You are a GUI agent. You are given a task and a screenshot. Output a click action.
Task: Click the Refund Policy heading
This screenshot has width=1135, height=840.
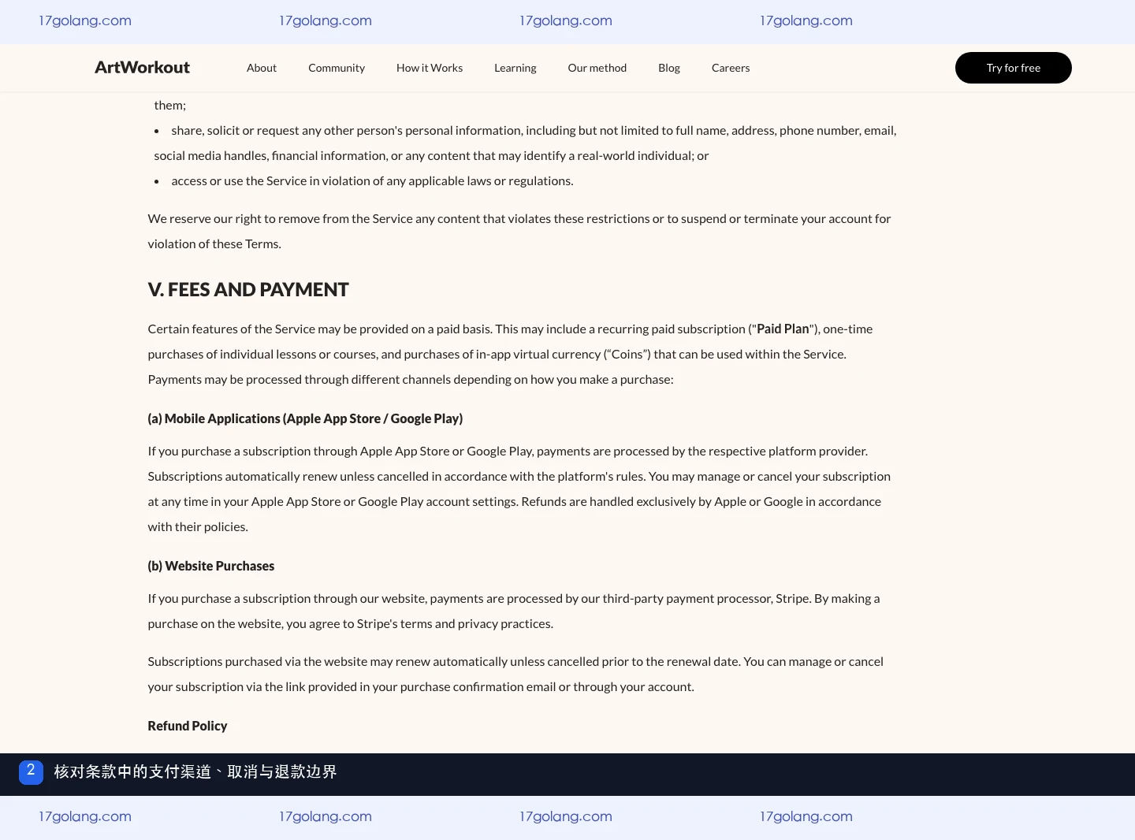pos(188,727)
